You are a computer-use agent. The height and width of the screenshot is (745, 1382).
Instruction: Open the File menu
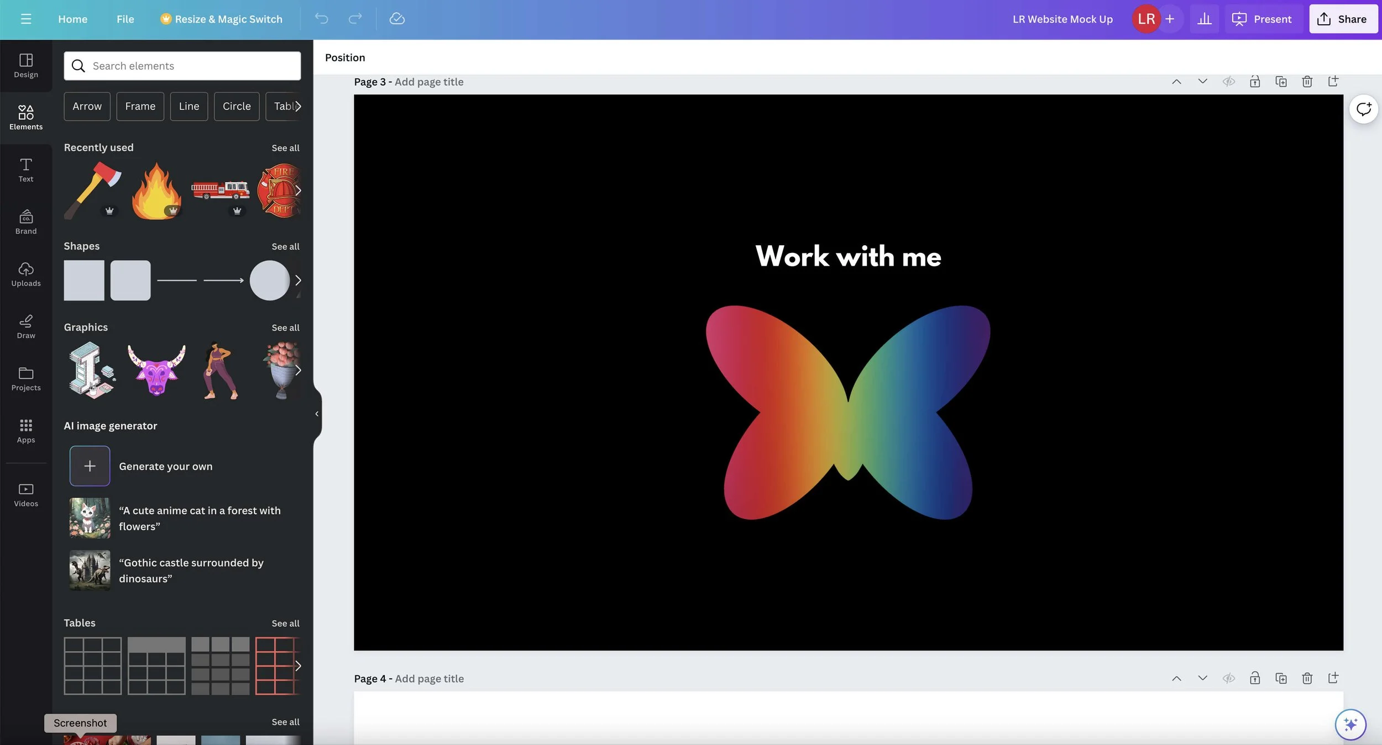pyautogui.click(x=125, y=19)
